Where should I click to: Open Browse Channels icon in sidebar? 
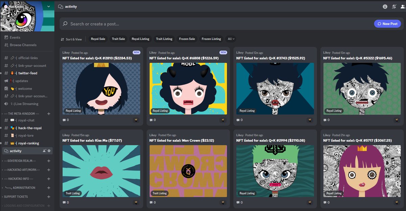click(6, 45)
